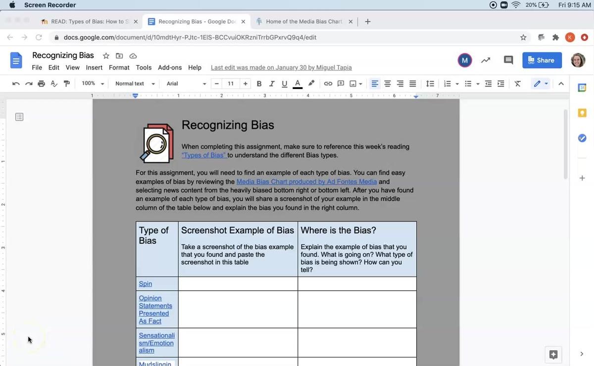
Task: Open comment history speech bubble icon
Action: 508,60
